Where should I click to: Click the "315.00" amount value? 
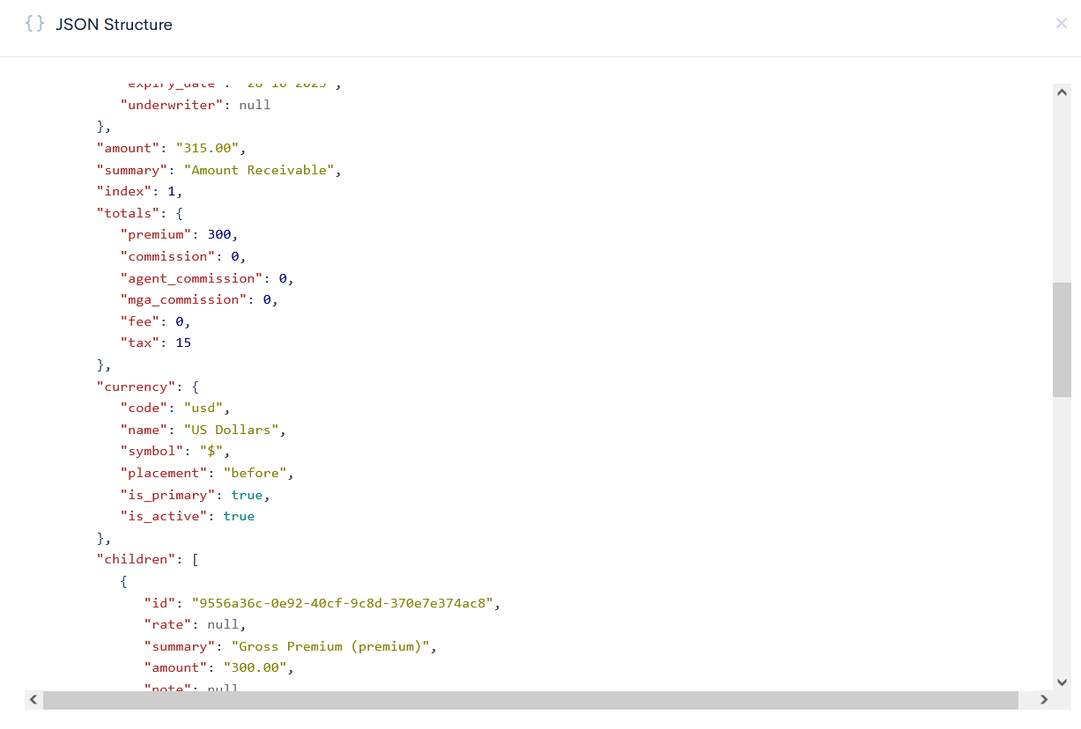tap(207, 148)
